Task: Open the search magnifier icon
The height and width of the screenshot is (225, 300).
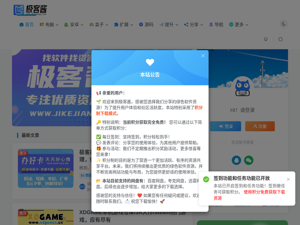Action: click(280, 39)
